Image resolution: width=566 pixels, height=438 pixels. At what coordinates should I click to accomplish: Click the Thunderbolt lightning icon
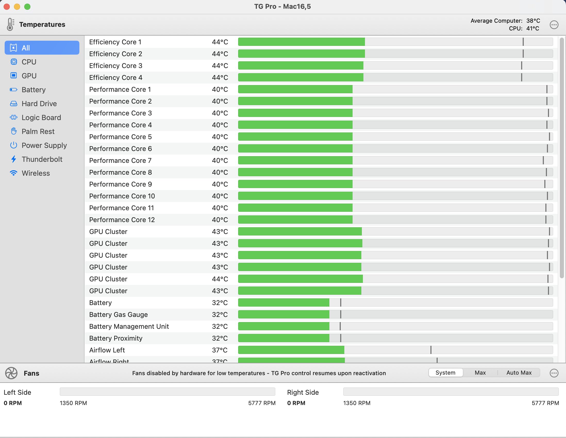pyautogui.click(x=13, y=159)
